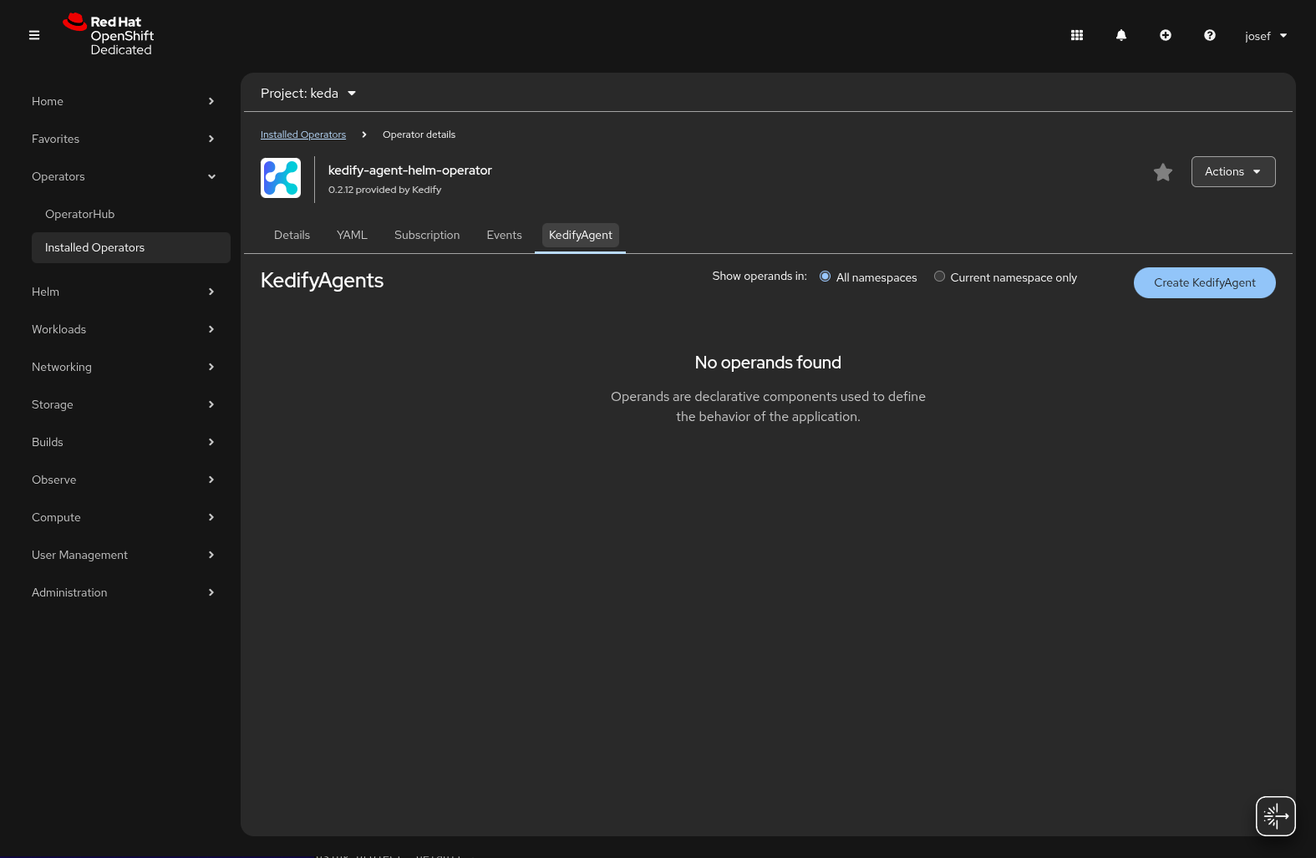Image resolution: width=1316 pixels, height=858 pixels.
Task: Click the Red Hat OpenShift Dedicated logo
Action: pos(109,35)
